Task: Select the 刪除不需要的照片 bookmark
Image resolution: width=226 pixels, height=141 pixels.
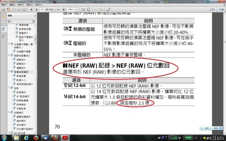Action: [26, 38]
